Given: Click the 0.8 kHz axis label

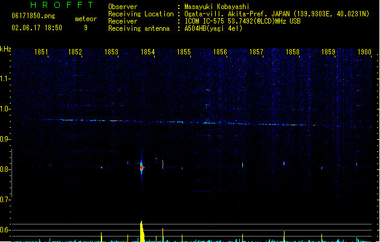Looking at the screenshot, I should pyautogui.click(x=5, y=169).
